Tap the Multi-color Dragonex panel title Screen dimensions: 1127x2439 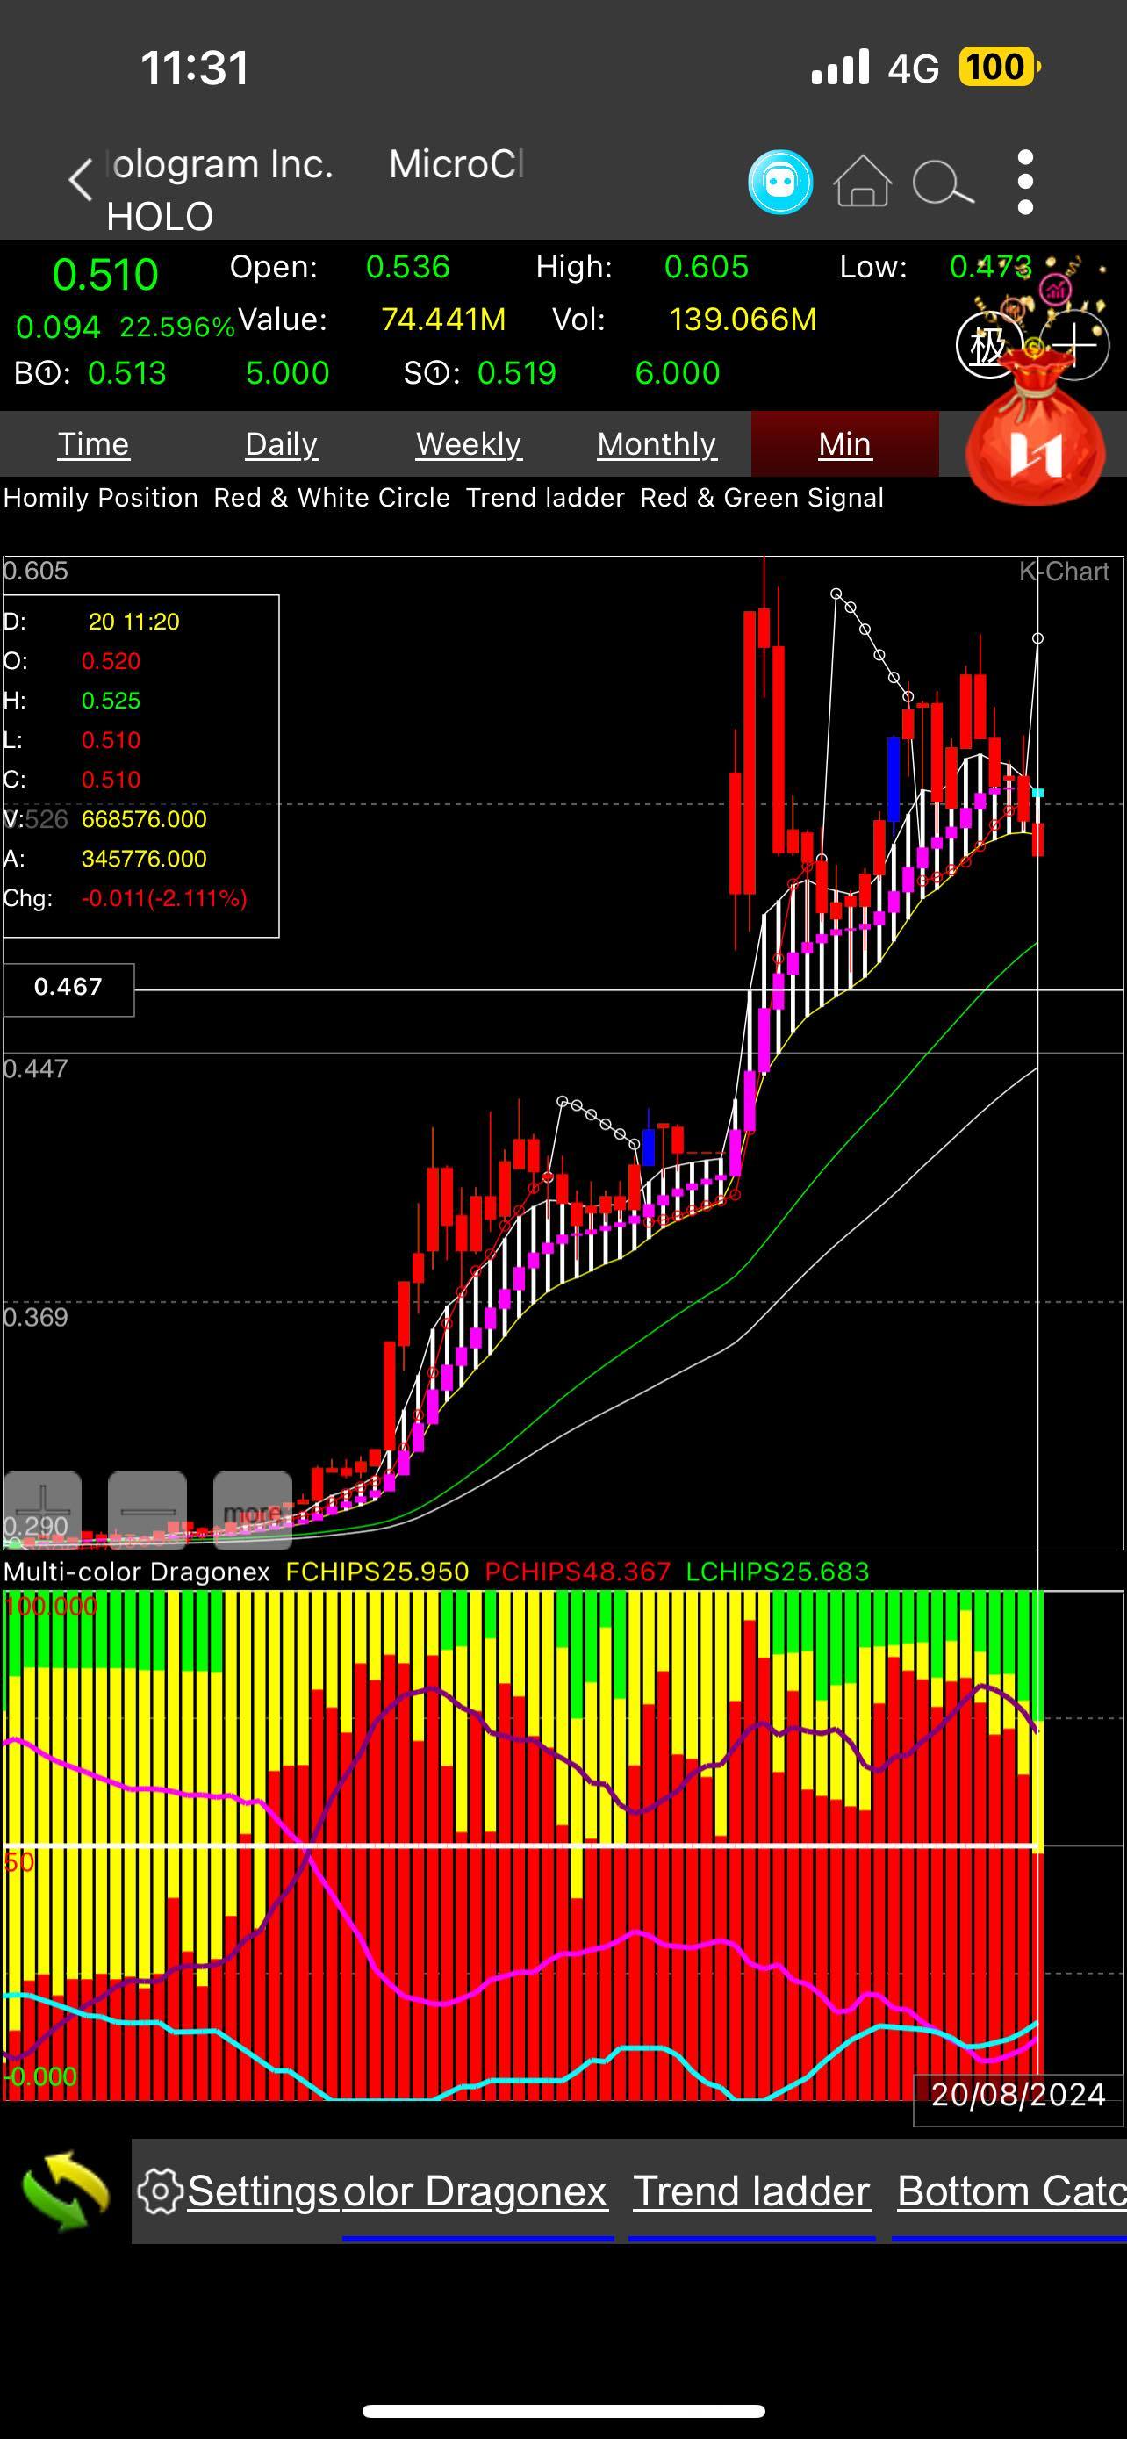(x=136, y=1572)
